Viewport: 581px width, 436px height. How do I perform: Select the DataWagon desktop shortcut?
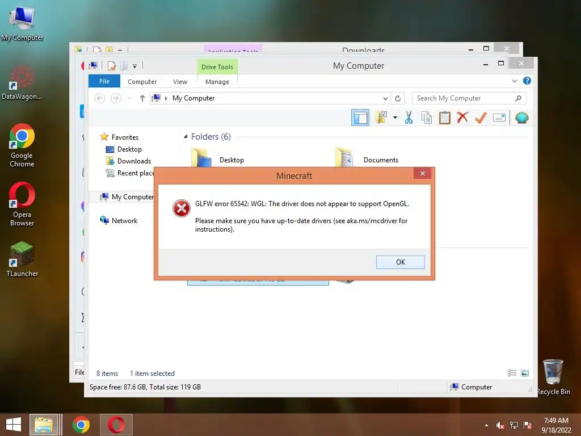22,82
